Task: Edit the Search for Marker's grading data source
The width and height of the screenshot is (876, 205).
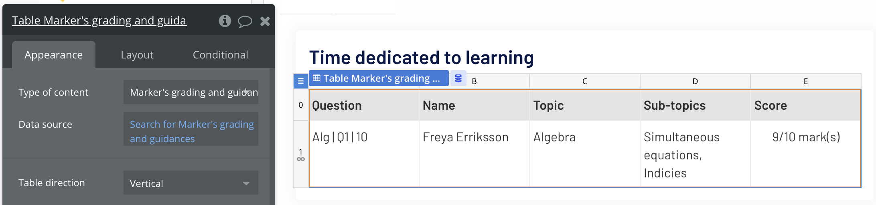Action: coord(191,131)
